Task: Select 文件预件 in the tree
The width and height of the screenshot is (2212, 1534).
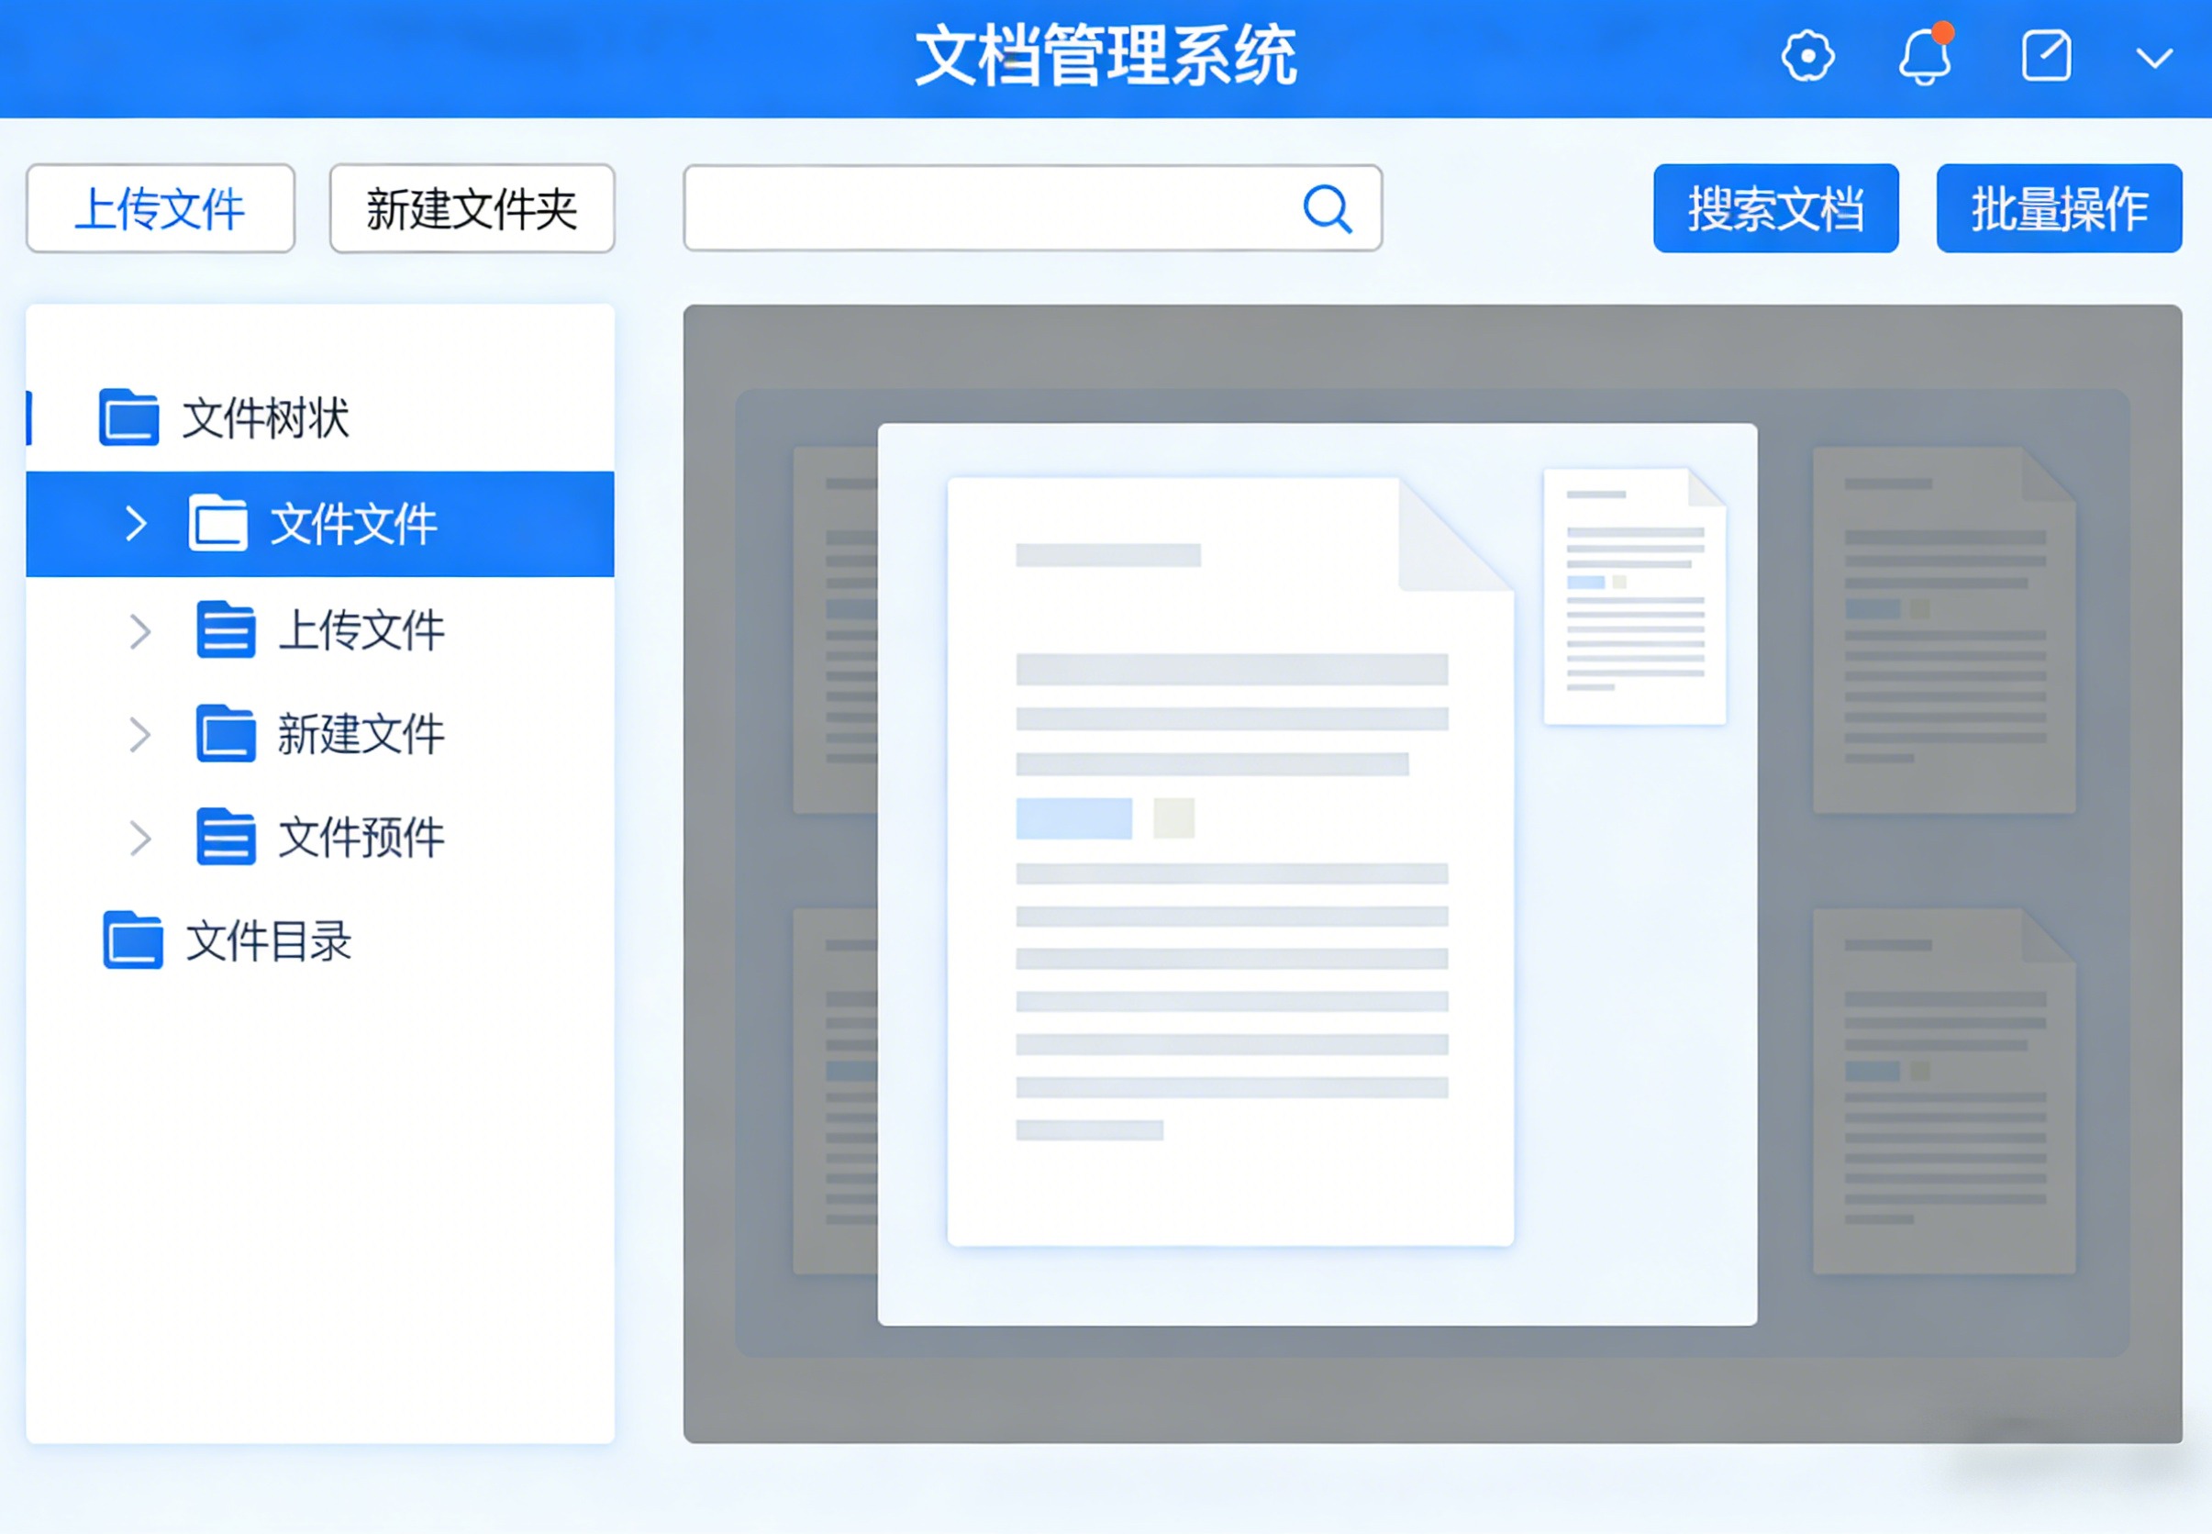Action: click(361, 839)
